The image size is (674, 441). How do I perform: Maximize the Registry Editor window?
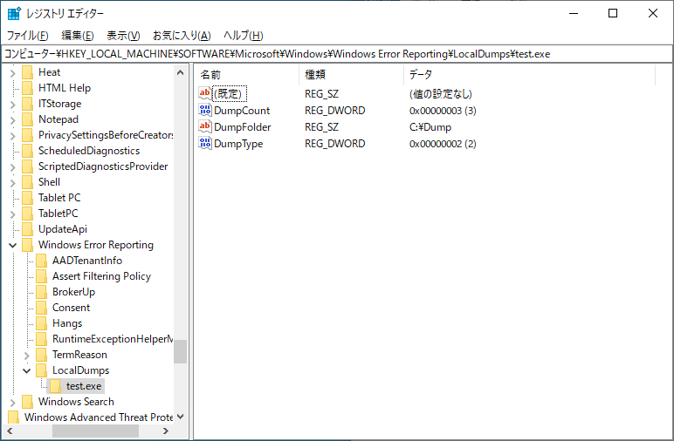pyautogui.click(x=613, y=13)
